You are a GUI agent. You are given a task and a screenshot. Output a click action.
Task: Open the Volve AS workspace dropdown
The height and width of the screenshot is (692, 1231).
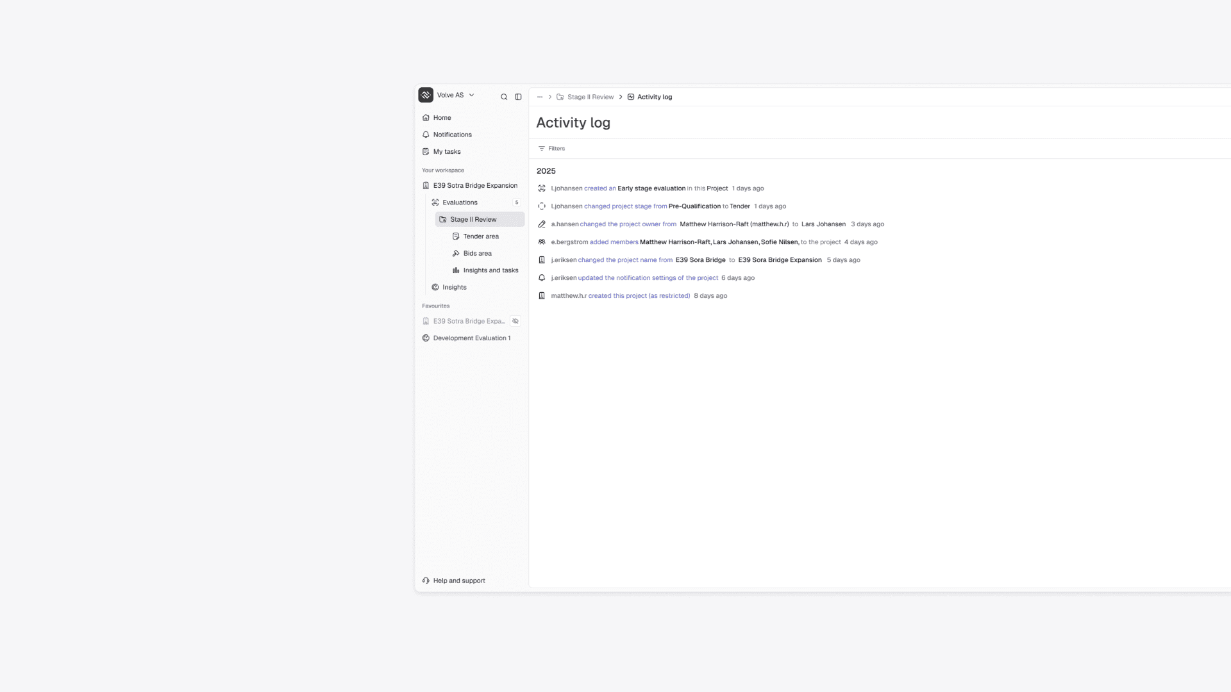tap(471, 95)
